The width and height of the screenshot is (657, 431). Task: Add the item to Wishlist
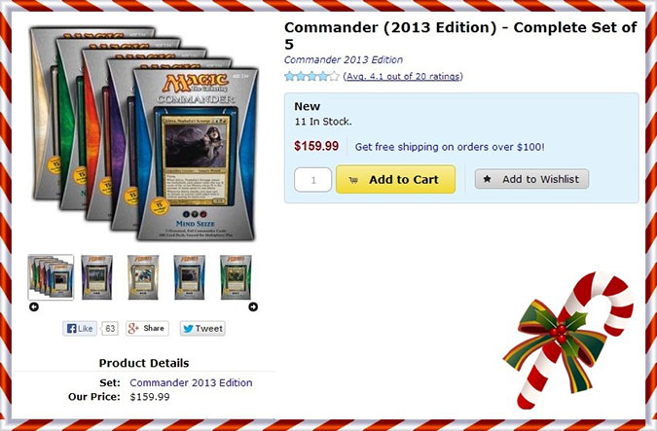click(x=531, y=179)
